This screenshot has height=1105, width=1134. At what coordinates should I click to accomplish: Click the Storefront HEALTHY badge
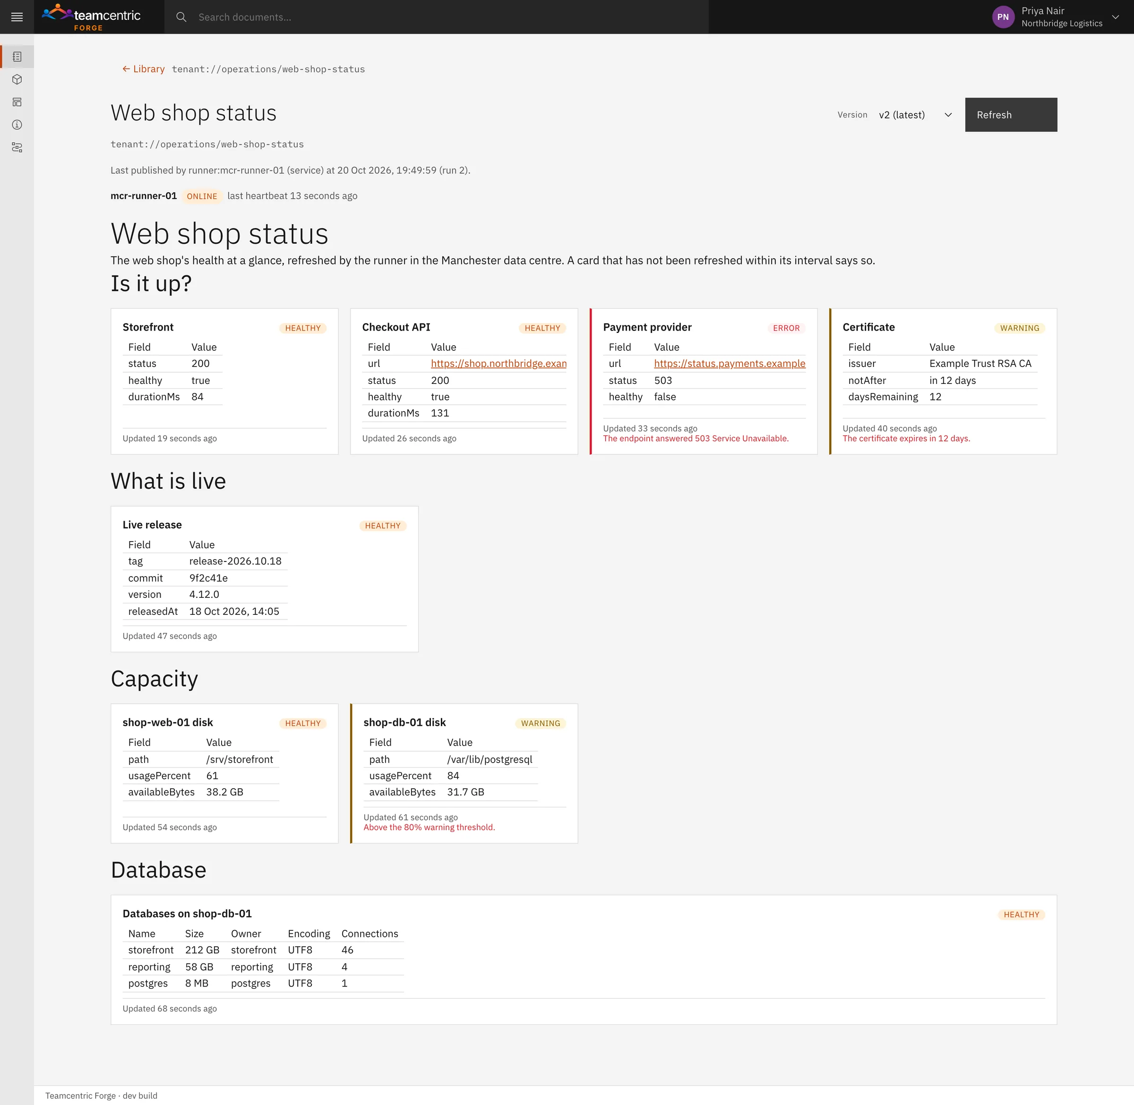[x=302, y=328]
